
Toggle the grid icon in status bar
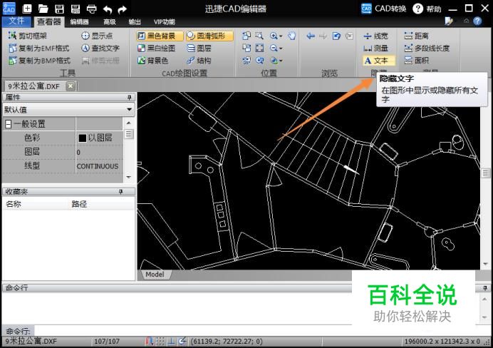pyautogui.click(x=160, y=341)
